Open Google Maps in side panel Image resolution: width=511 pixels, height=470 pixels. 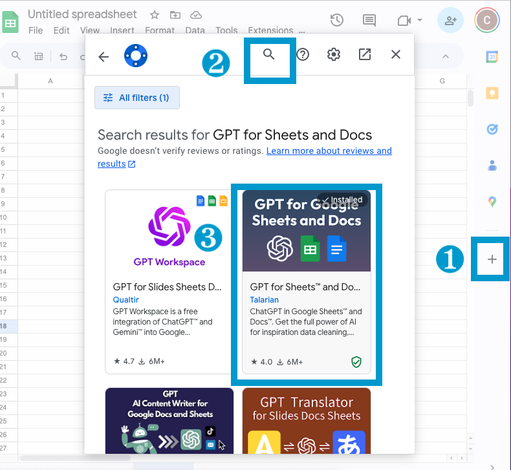492,202
